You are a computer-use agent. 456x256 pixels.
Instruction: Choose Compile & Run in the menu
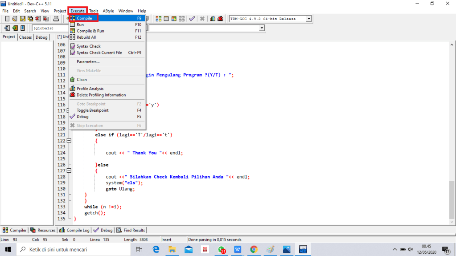(90, 31)
